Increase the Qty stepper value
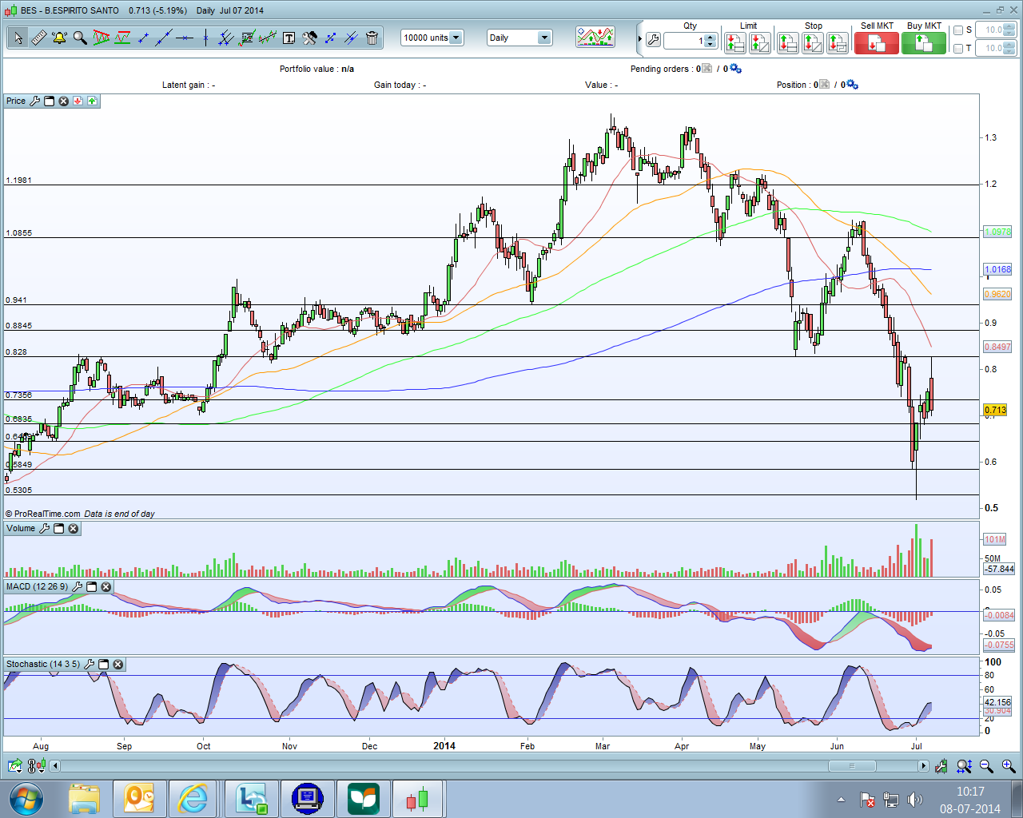Image resolution: width=1023 pixels, height=818 pixels. (x=710, y=36)
